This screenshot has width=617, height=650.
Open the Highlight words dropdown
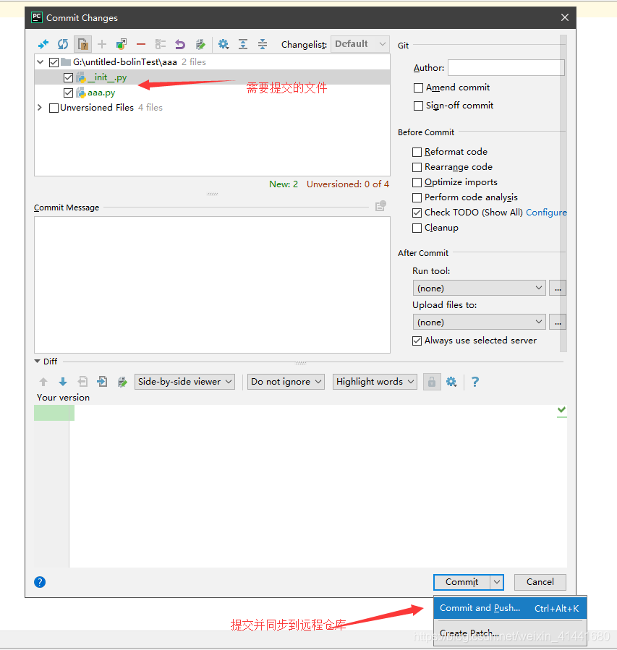(x=375, y=382)
